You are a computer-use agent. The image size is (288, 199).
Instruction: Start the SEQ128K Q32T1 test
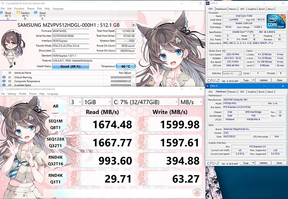pyautogui.click(x=56, y=142)
